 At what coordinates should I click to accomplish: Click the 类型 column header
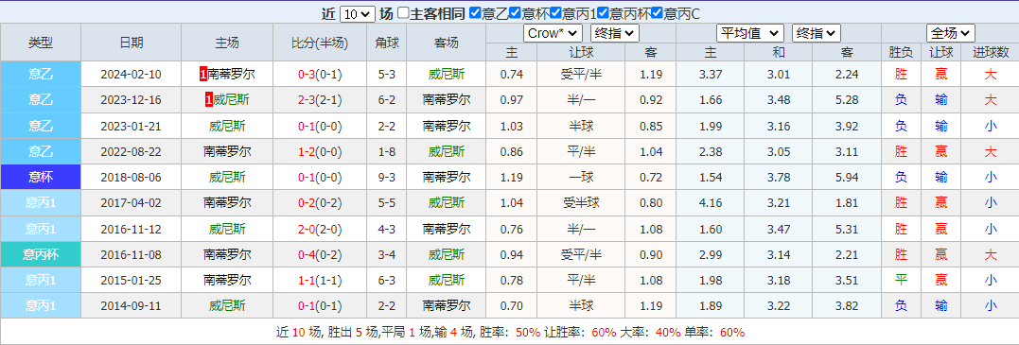coord(41,43)
